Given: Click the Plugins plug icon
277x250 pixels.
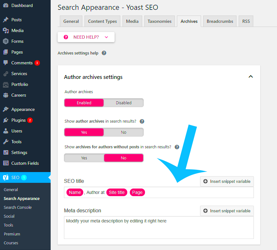Looking at the screenshot, I should click(x=6, y=120).
